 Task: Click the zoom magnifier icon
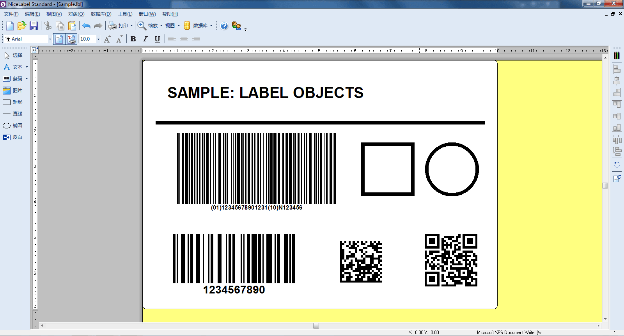click(x=142, y=26)
